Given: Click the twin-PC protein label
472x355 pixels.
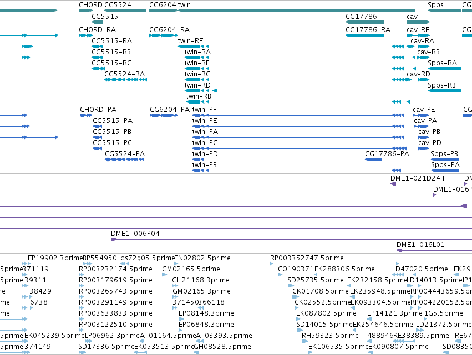Looking at the screenshot, I should (x=205, y=143).
